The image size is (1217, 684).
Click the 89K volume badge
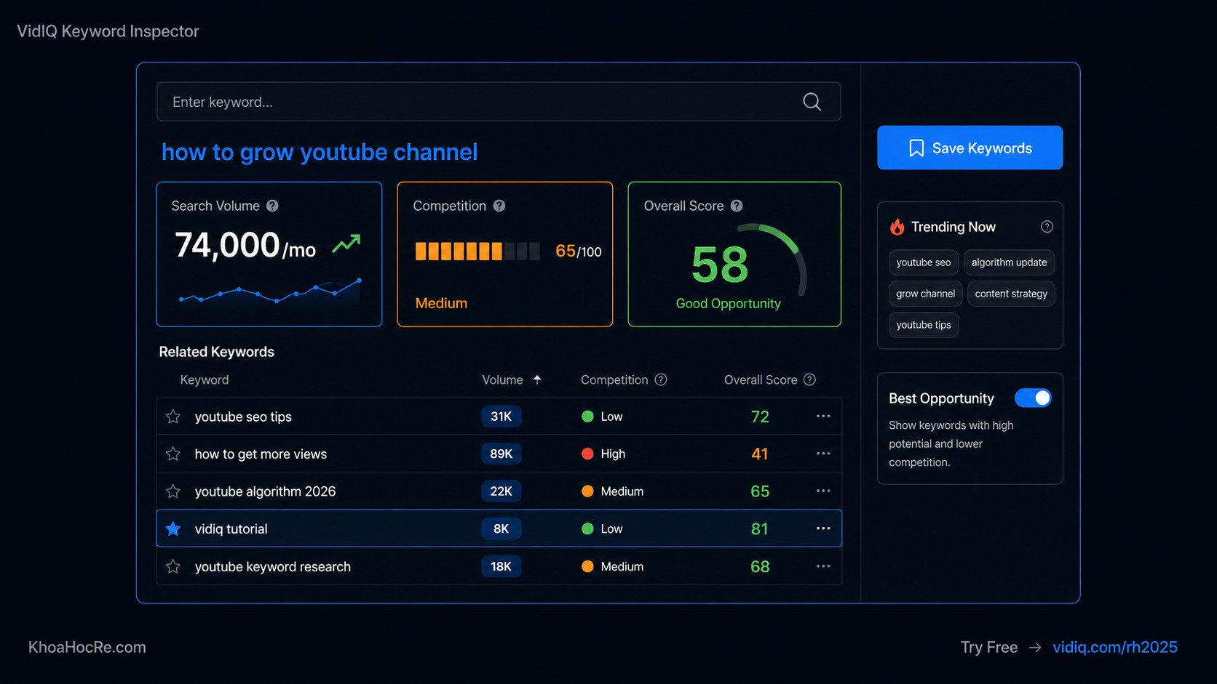[501, 454]
